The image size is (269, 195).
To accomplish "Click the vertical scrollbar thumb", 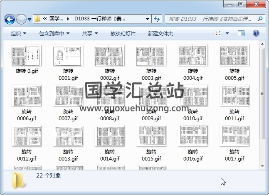I will tap(262, 94).
